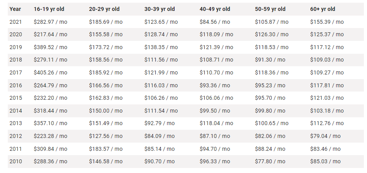Select the 2019 year cell
This screenshot has height=173, width=367.
[16, 47]
